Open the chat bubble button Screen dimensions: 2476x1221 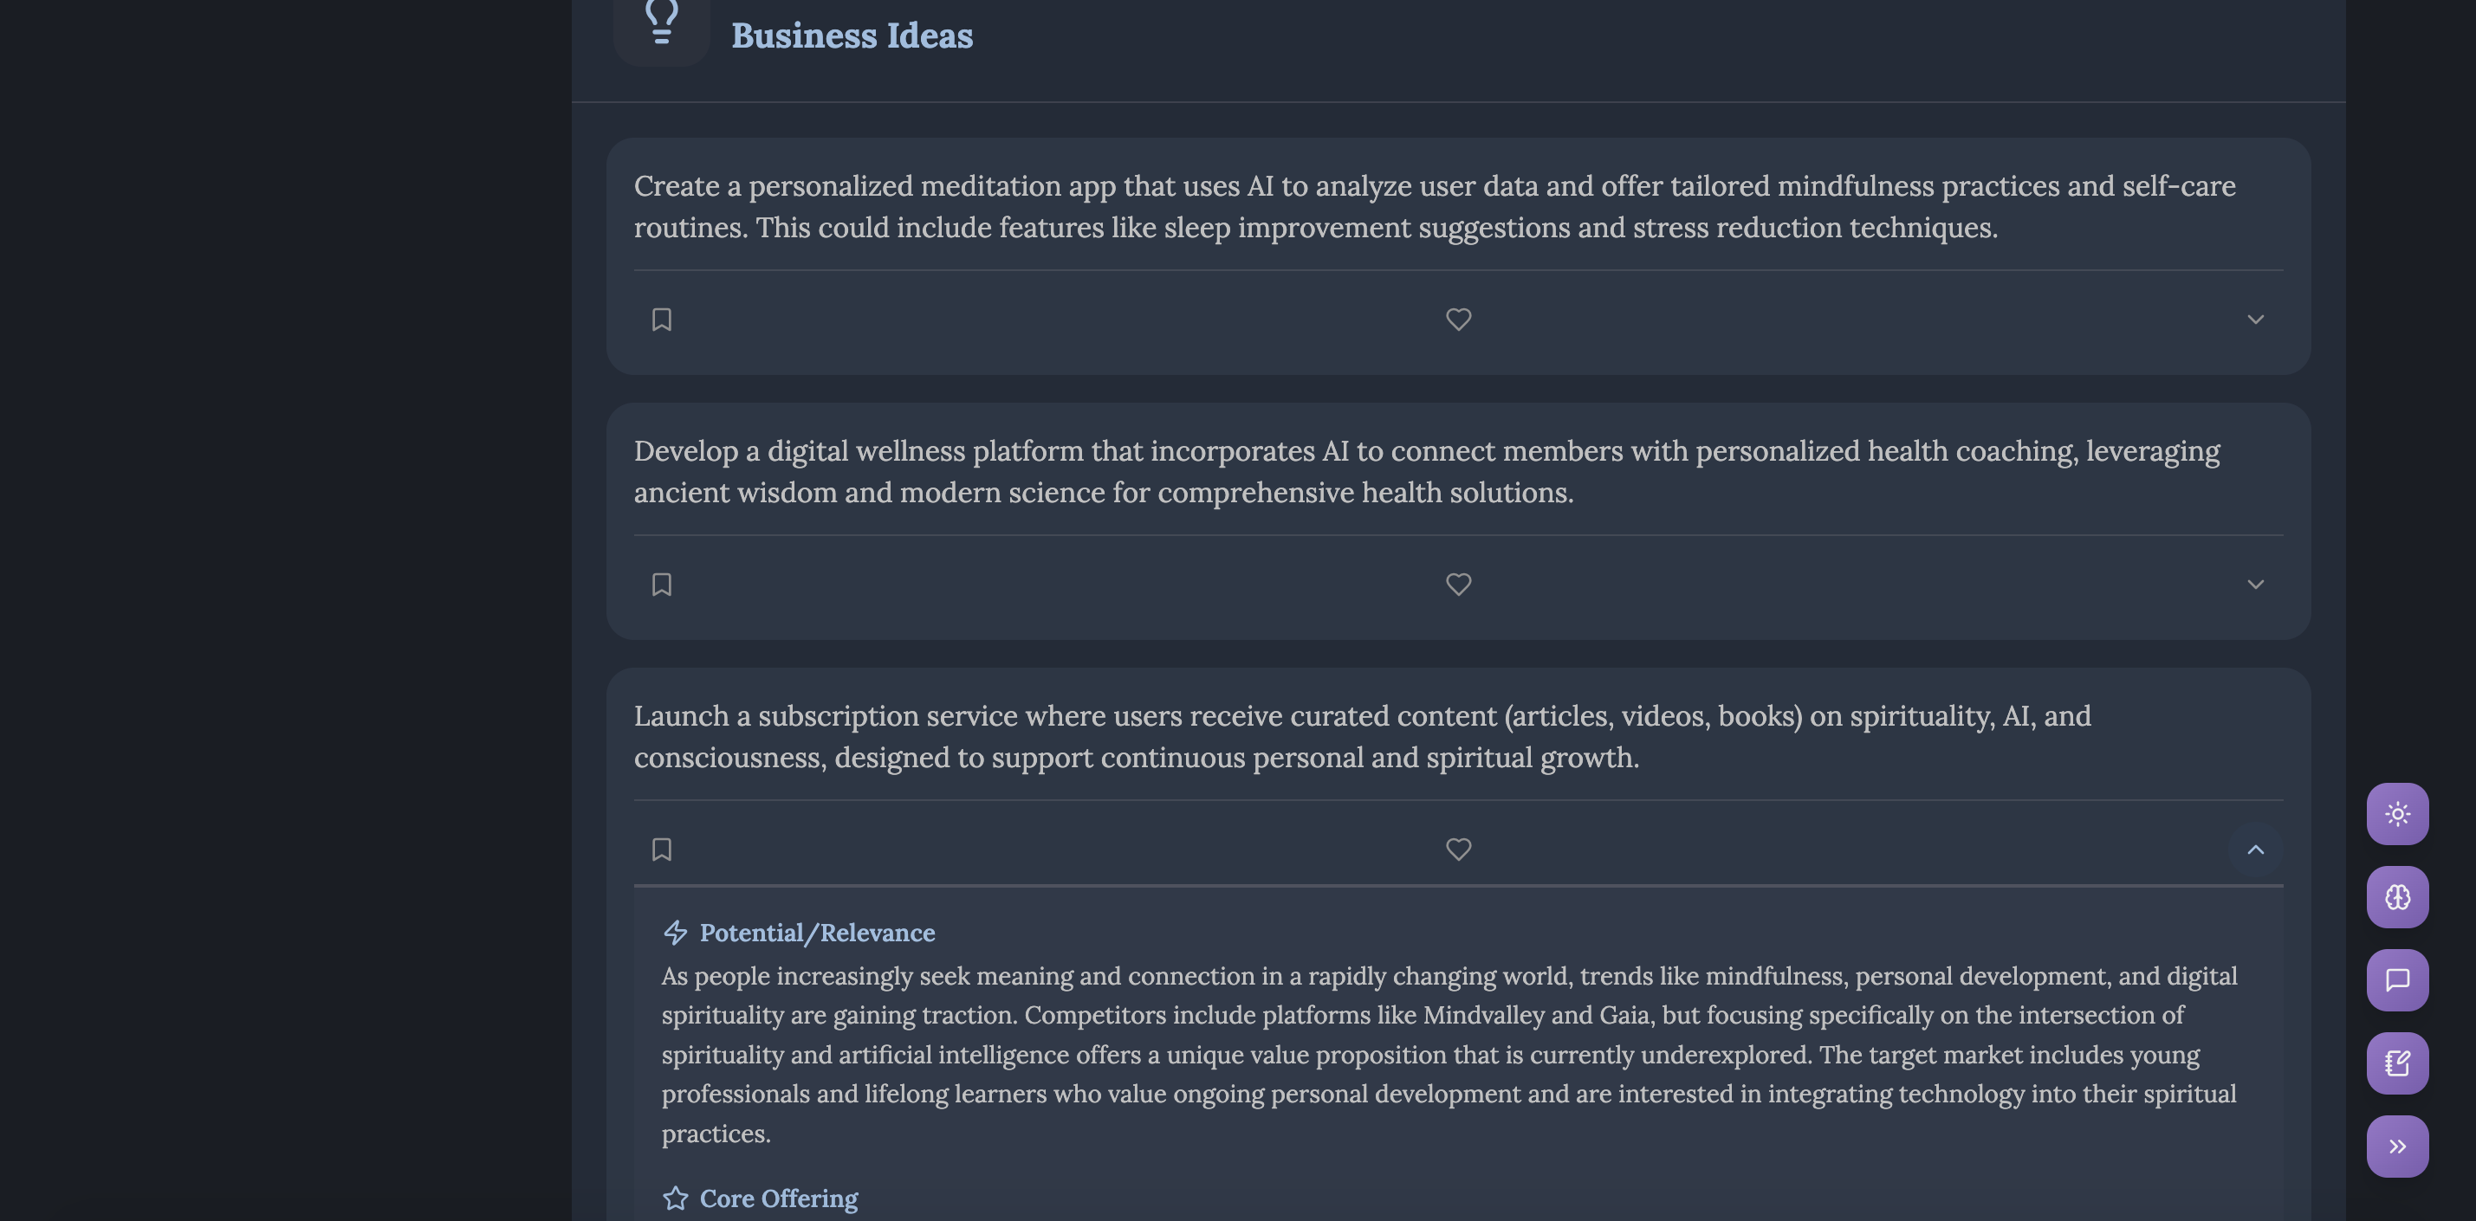point(2397,980)
